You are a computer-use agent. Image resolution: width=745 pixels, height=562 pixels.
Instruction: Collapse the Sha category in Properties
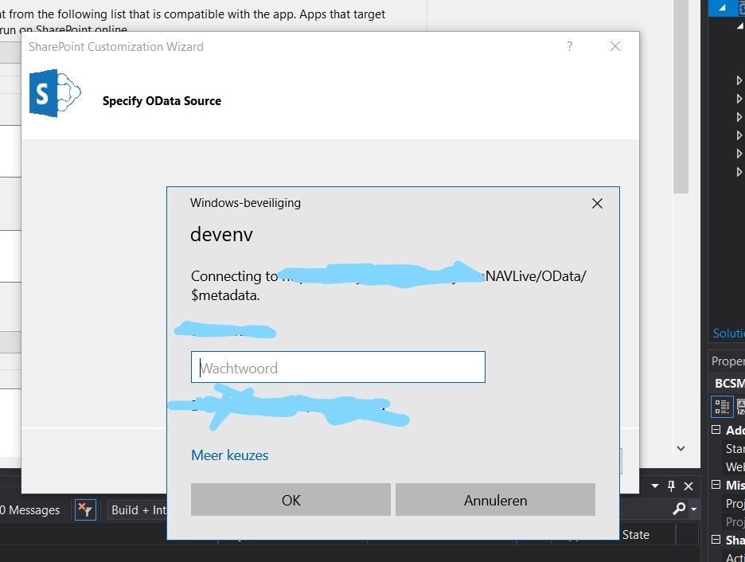716,540
